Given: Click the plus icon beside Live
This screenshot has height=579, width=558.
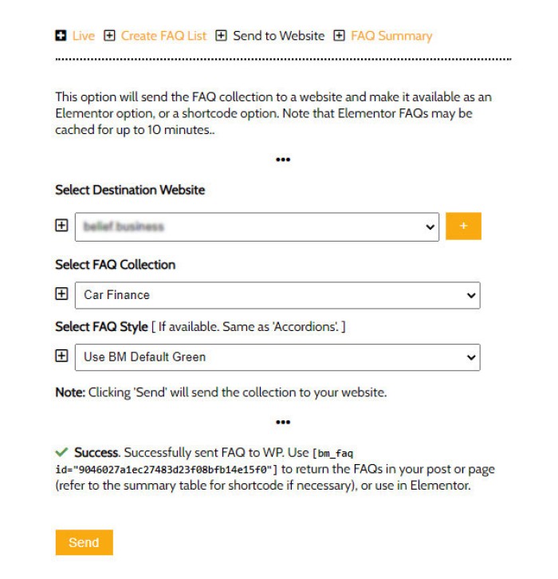Looking at the screenshot, I should (61, 36).
